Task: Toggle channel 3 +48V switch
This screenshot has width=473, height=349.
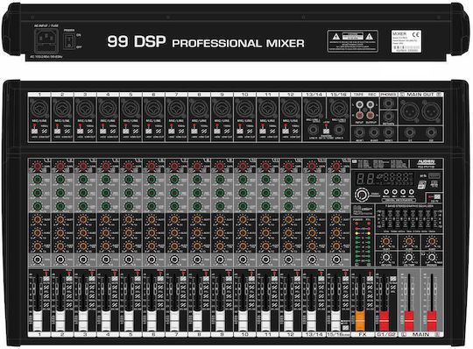Action: [80, 131]
